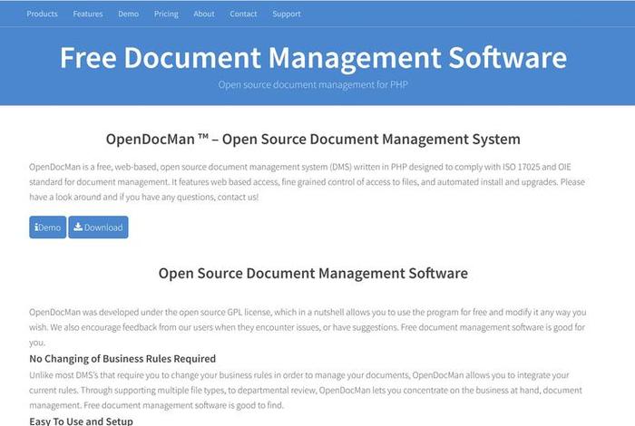The width and height of the screenshot is (635, 426).
Task: Click the 'OpenDocMan ™ – Open Source Document Management System' heading
Action: (x=313, y=139)
